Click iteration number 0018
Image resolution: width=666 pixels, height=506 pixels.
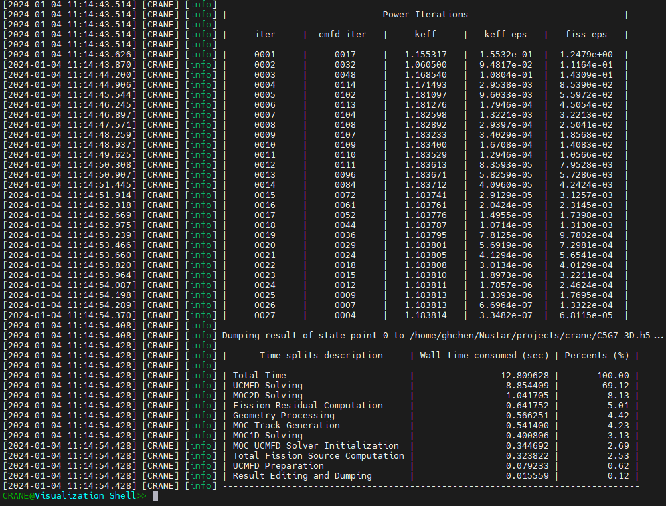click(x=265, y=225)
